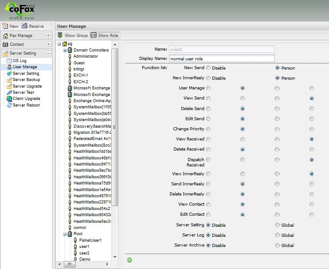Click the pg root home icon
This screenshot has height=269, width=329.
click(x=64, y=44)
